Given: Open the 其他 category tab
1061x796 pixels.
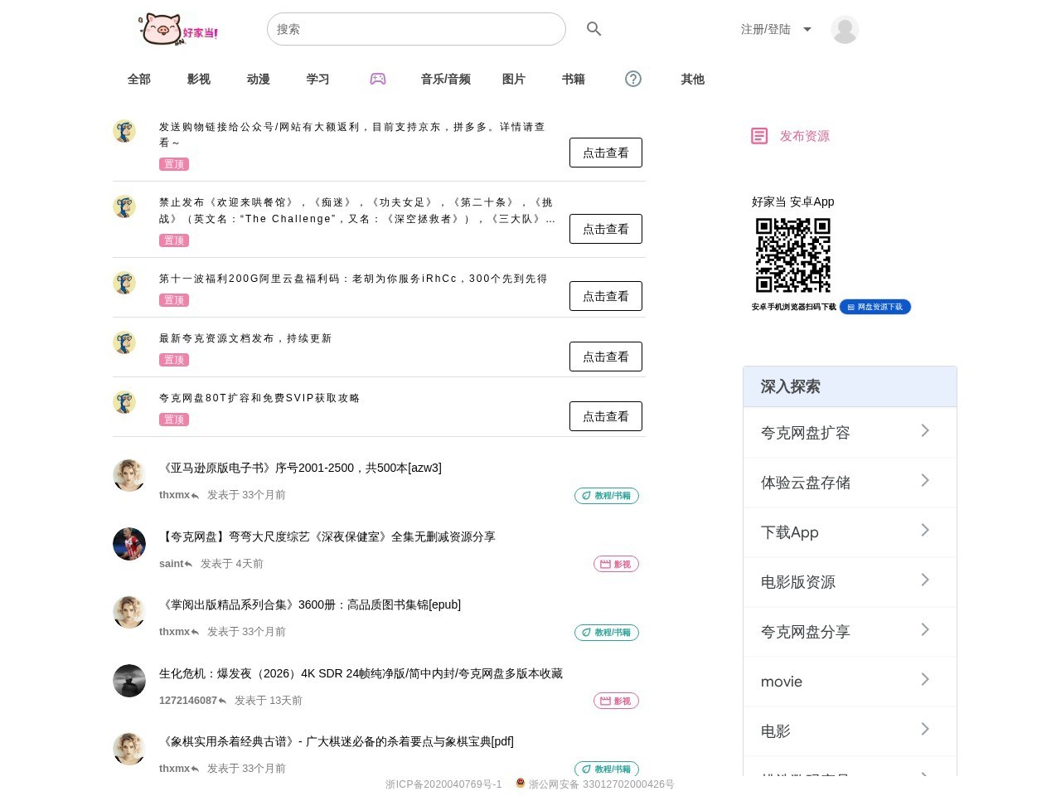Looking at the screenshot, I should (693, 79).
